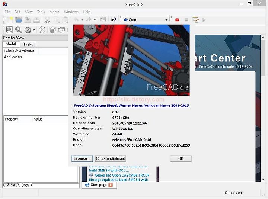Screen dimensions: 268x199
Task: Open Redo history dropdown arrow
Action: pyautogui.click(x=95, y=20)
